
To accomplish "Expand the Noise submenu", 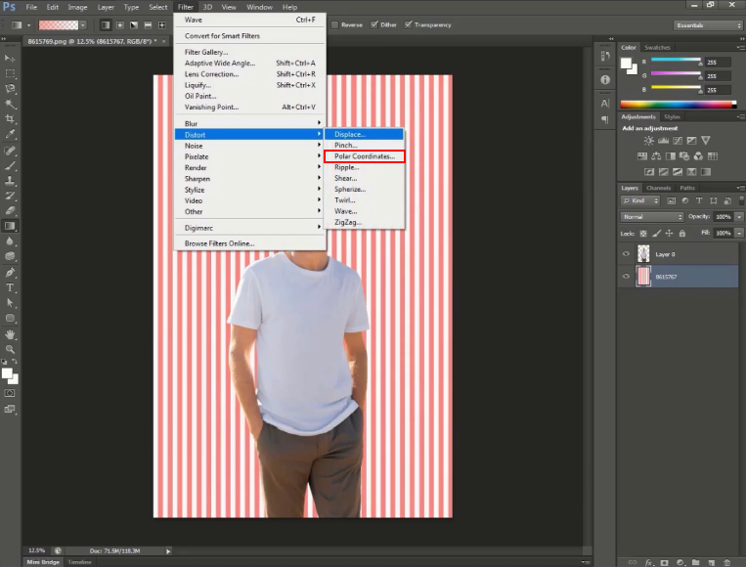I will pos(250,146).
